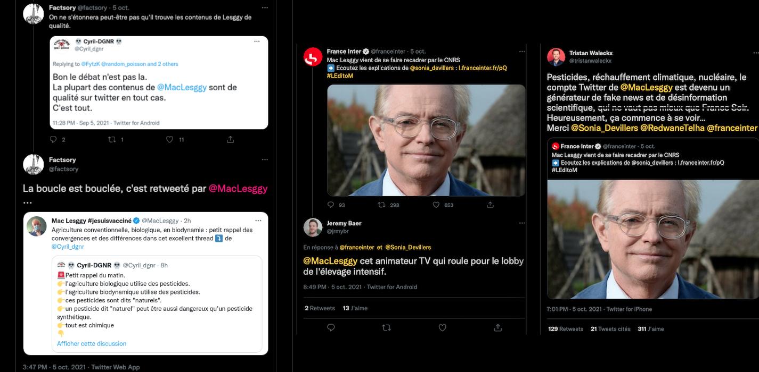Screen dimensions: 759x372
Task: Click reply icon under France Inter tweet
Action: click(331, 205)
